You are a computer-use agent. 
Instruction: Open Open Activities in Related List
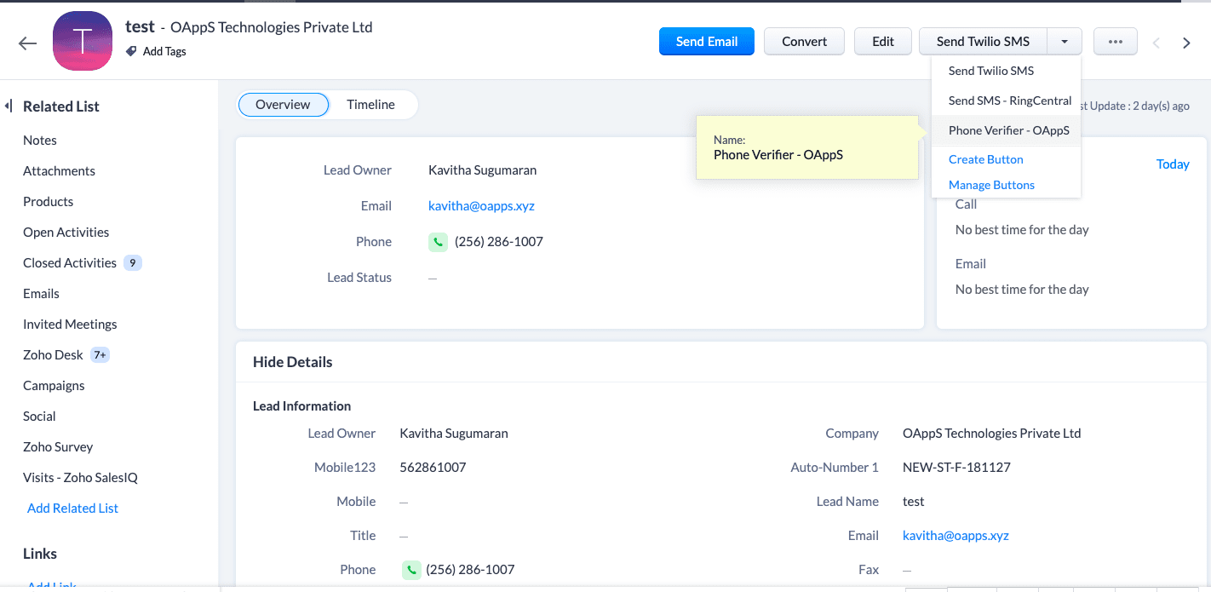click(66, 233)
